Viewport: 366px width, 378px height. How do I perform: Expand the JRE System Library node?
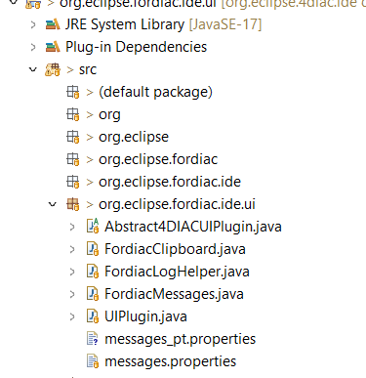click(33, 24)
